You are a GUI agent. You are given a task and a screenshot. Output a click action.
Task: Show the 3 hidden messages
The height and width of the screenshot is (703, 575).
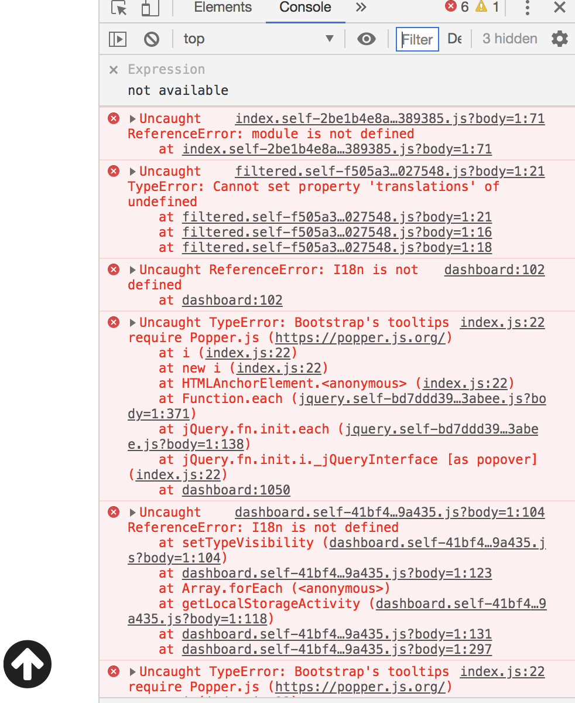point(509,39)
